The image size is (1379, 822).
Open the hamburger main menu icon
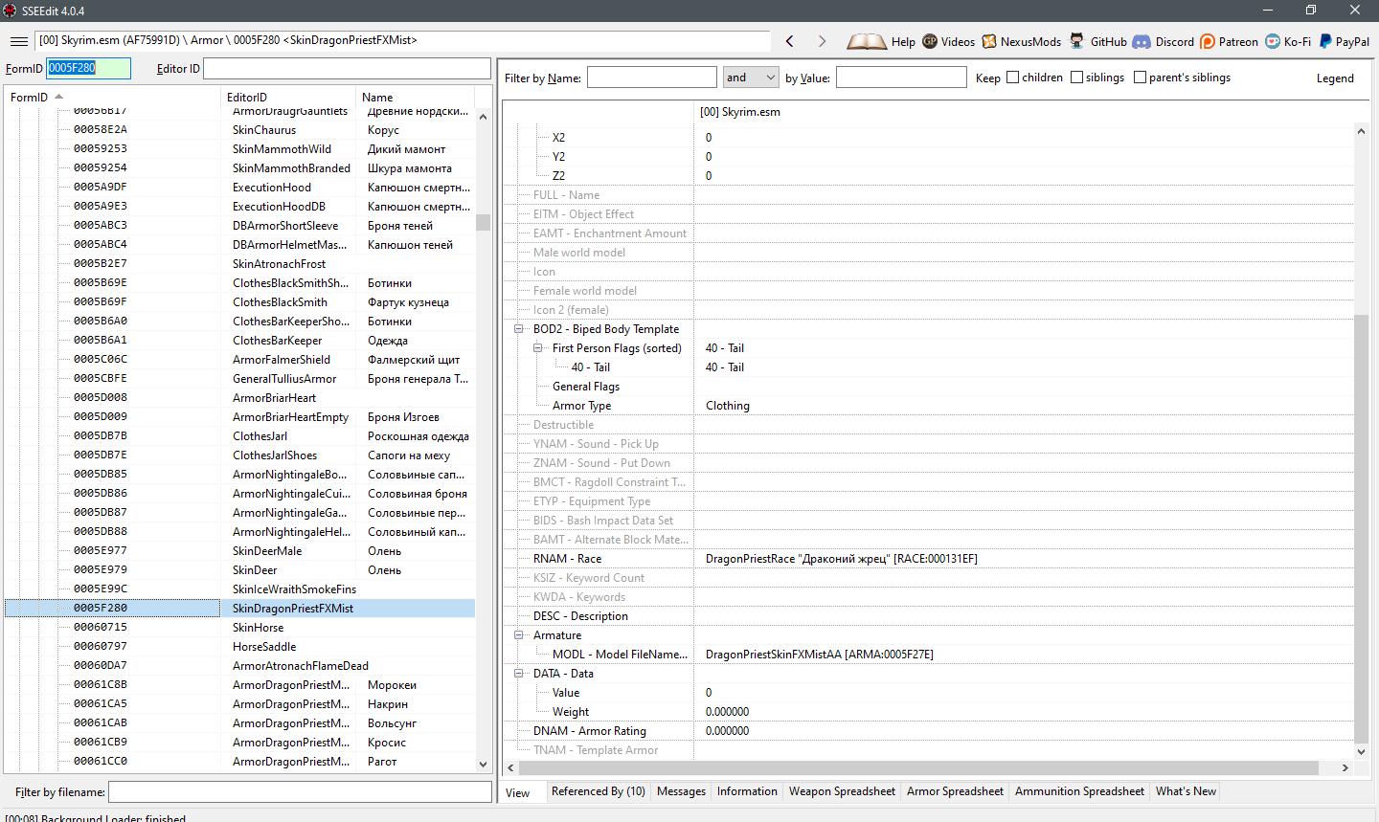(x=18, y=41)
